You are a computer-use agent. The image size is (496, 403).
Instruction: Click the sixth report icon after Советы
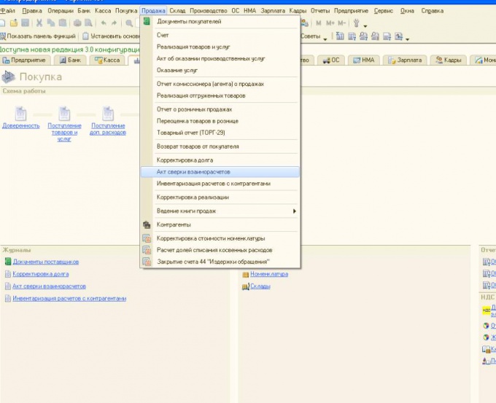(x=398, y=36)
